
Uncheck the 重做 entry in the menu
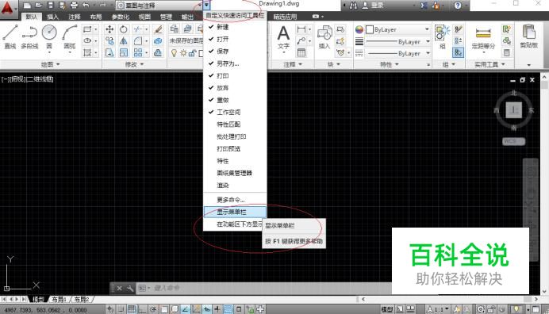tap(235, 100)
